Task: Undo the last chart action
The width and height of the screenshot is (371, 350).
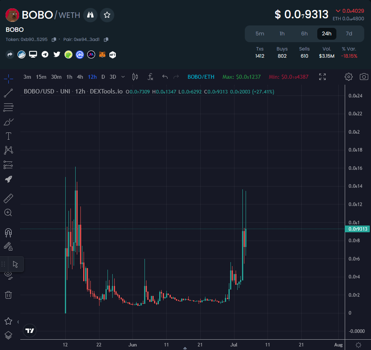Action: (165, 77)
